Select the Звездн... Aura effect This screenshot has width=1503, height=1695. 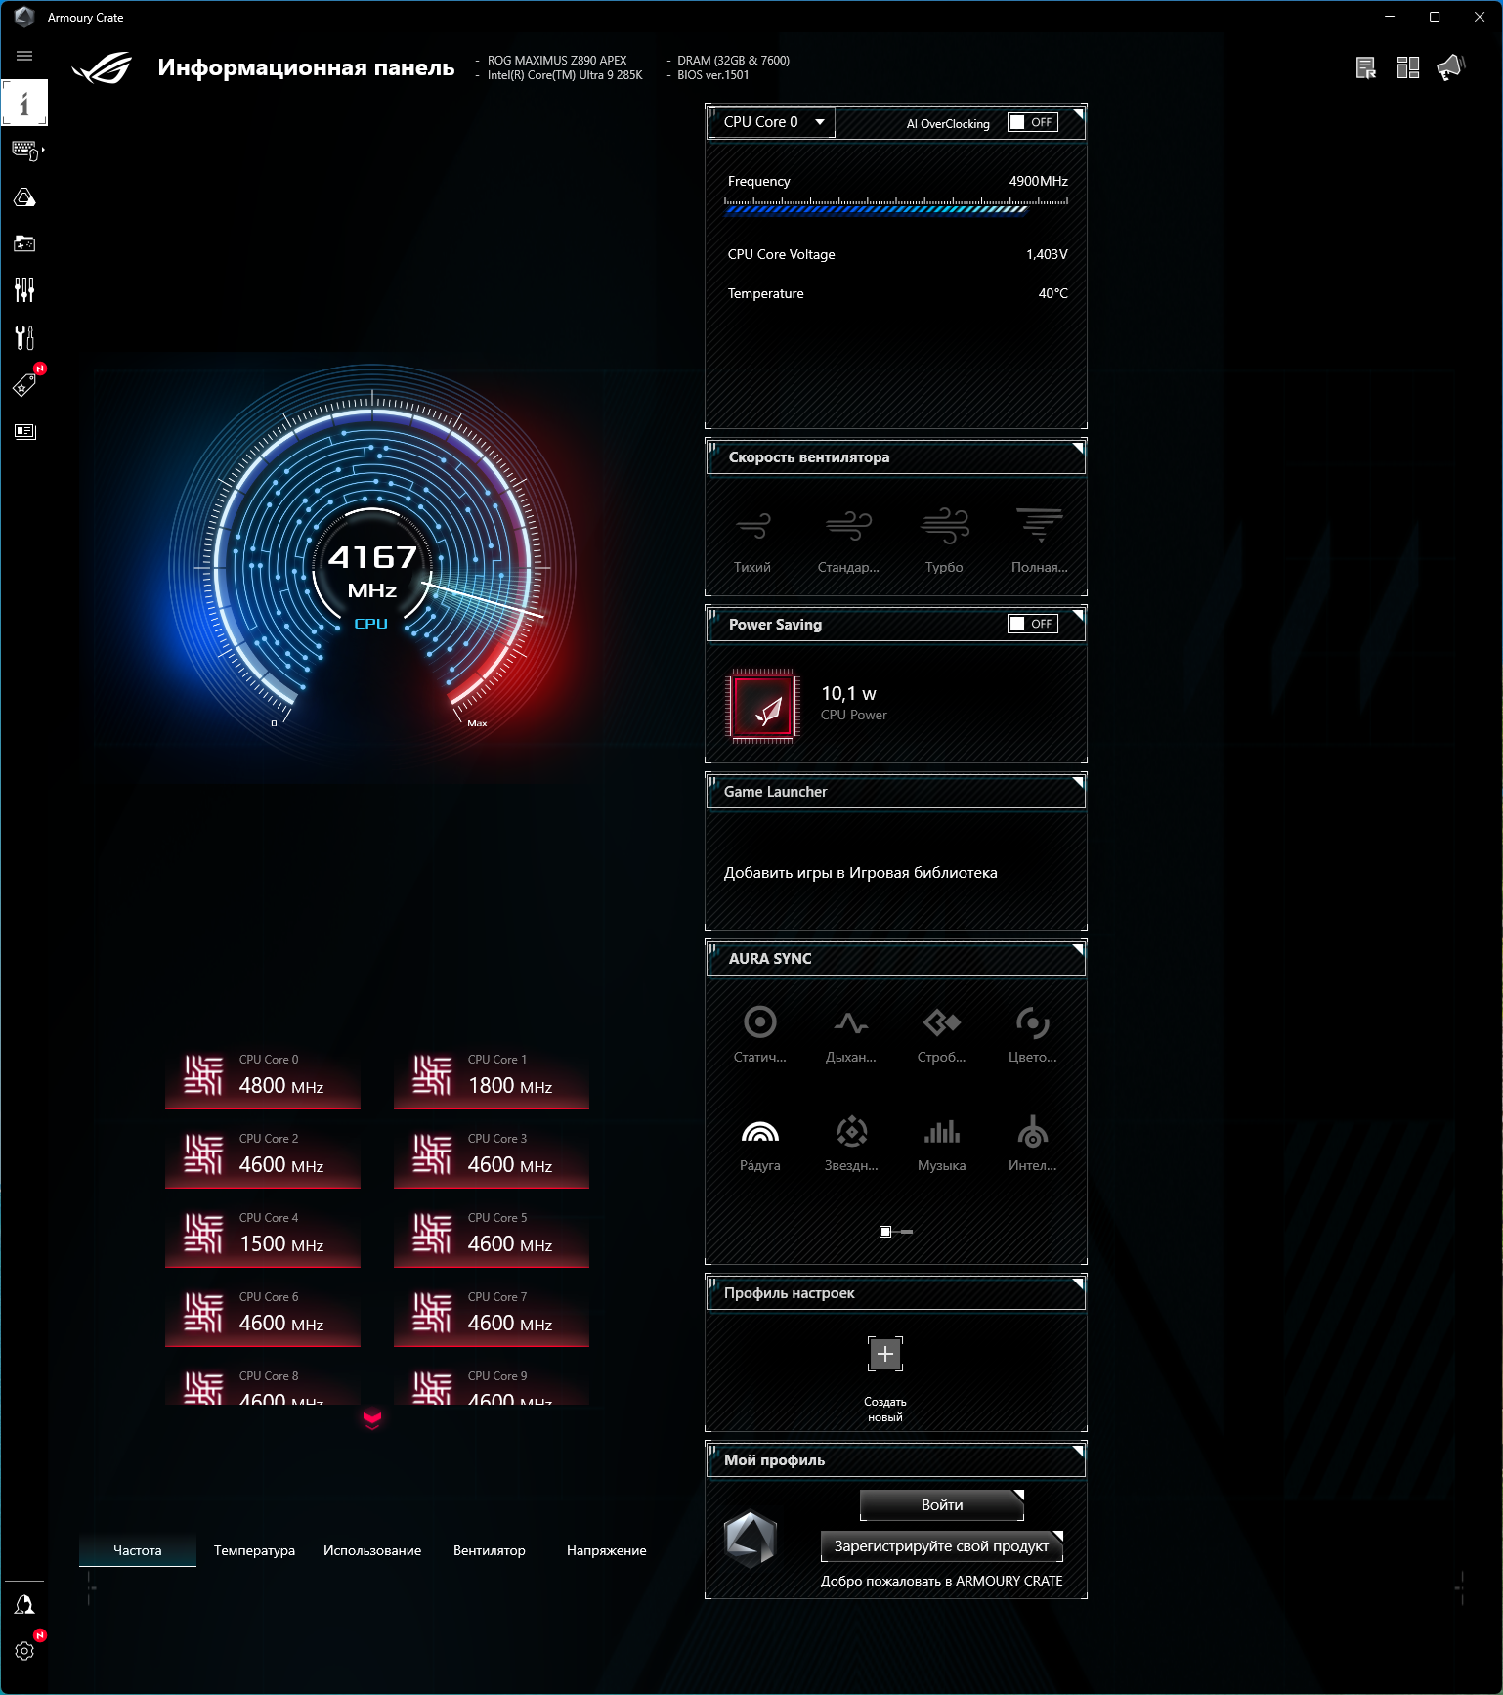coord(851,1143)
